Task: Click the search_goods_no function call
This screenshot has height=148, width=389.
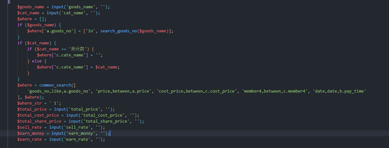Action: pos(119,31)
